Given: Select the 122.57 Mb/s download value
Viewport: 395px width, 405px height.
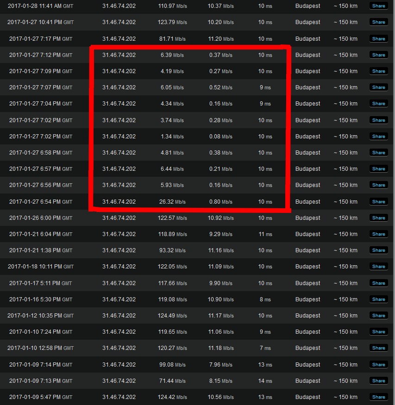Looking at the screenshot, I should 172,218.
